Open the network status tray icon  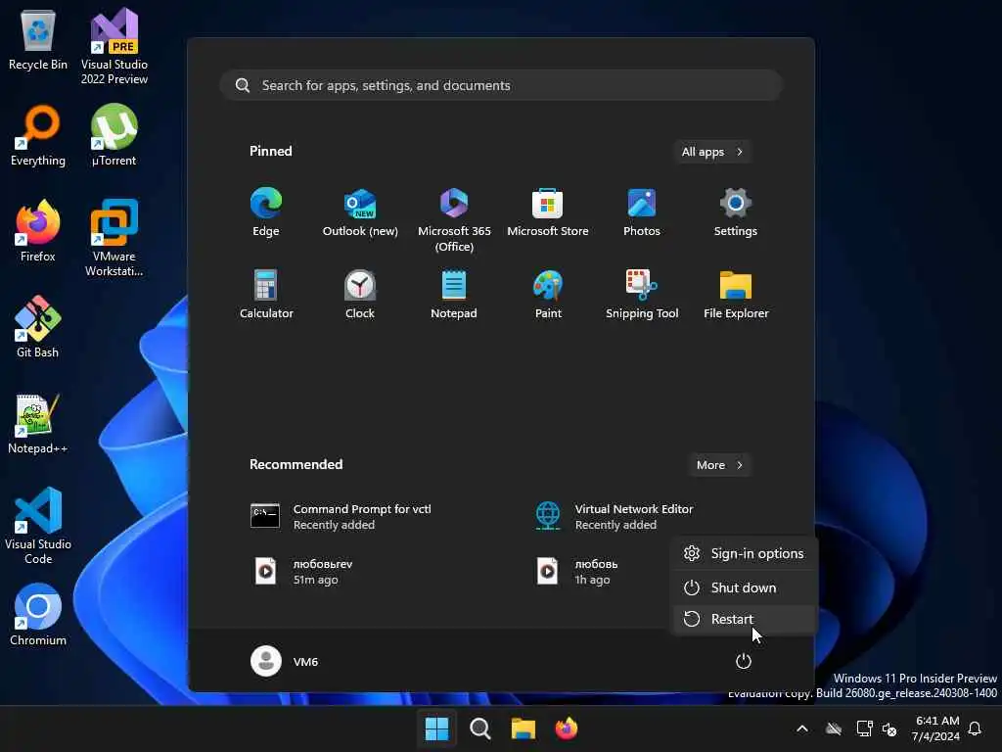[865, 728]
